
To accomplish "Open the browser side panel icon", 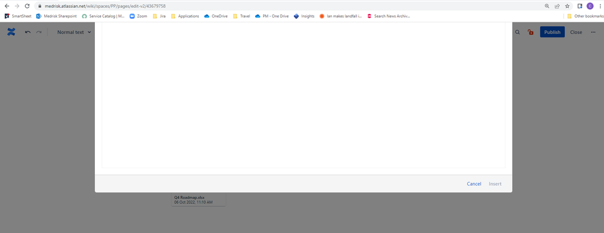I will (580, 6).
